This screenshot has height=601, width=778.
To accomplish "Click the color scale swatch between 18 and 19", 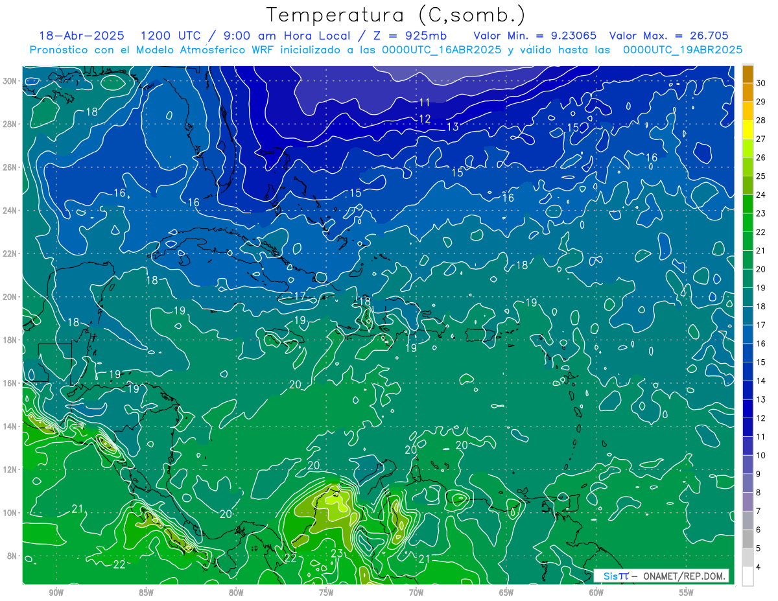I will (748, 297).
